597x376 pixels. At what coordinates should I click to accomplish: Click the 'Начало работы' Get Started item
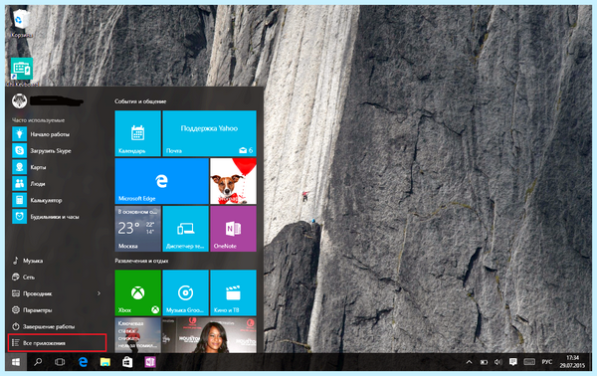point(57,134)
